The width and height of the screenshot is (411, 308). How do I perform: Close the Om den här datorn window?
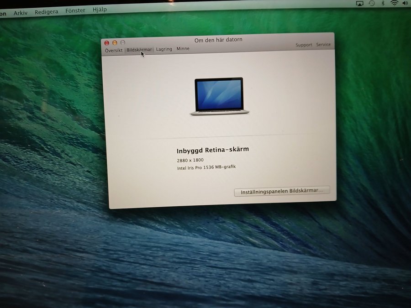click(x=107, y=43)
